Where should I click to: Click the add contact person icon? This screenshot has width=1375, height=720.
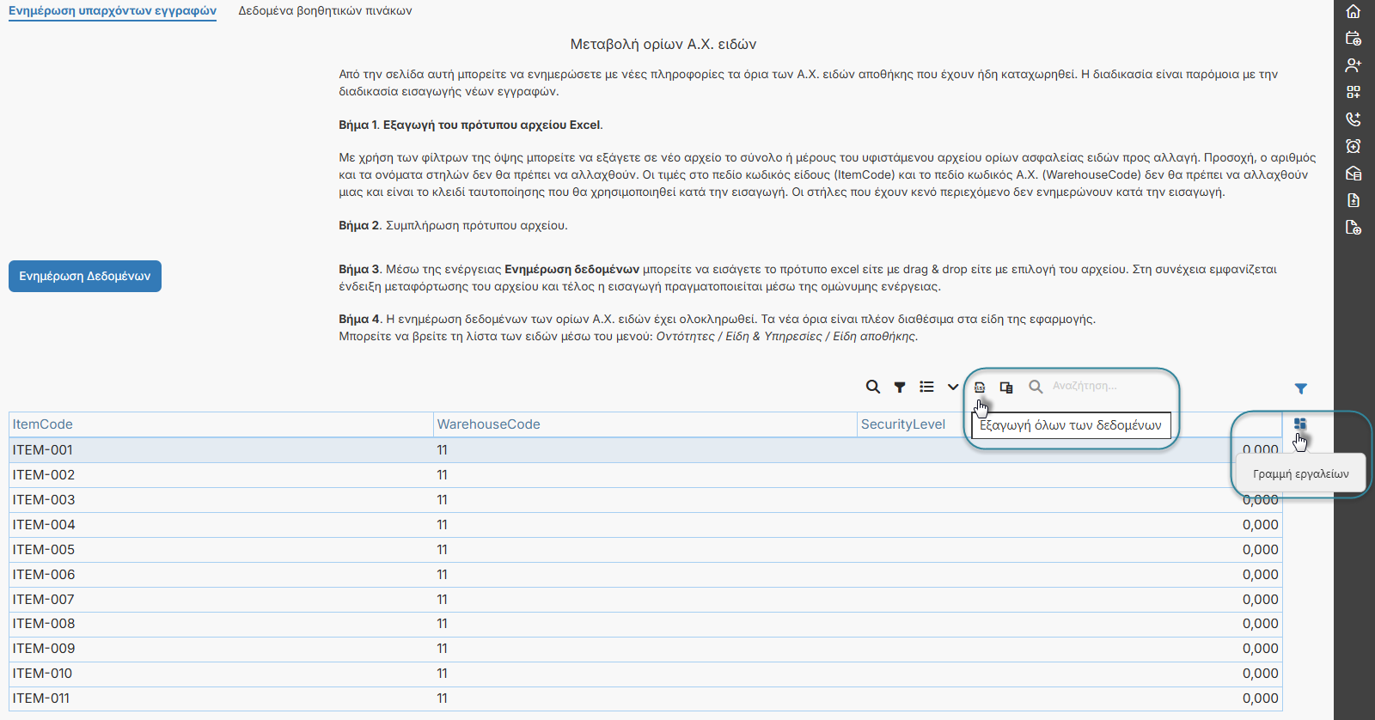click(x=1354, y=65)
